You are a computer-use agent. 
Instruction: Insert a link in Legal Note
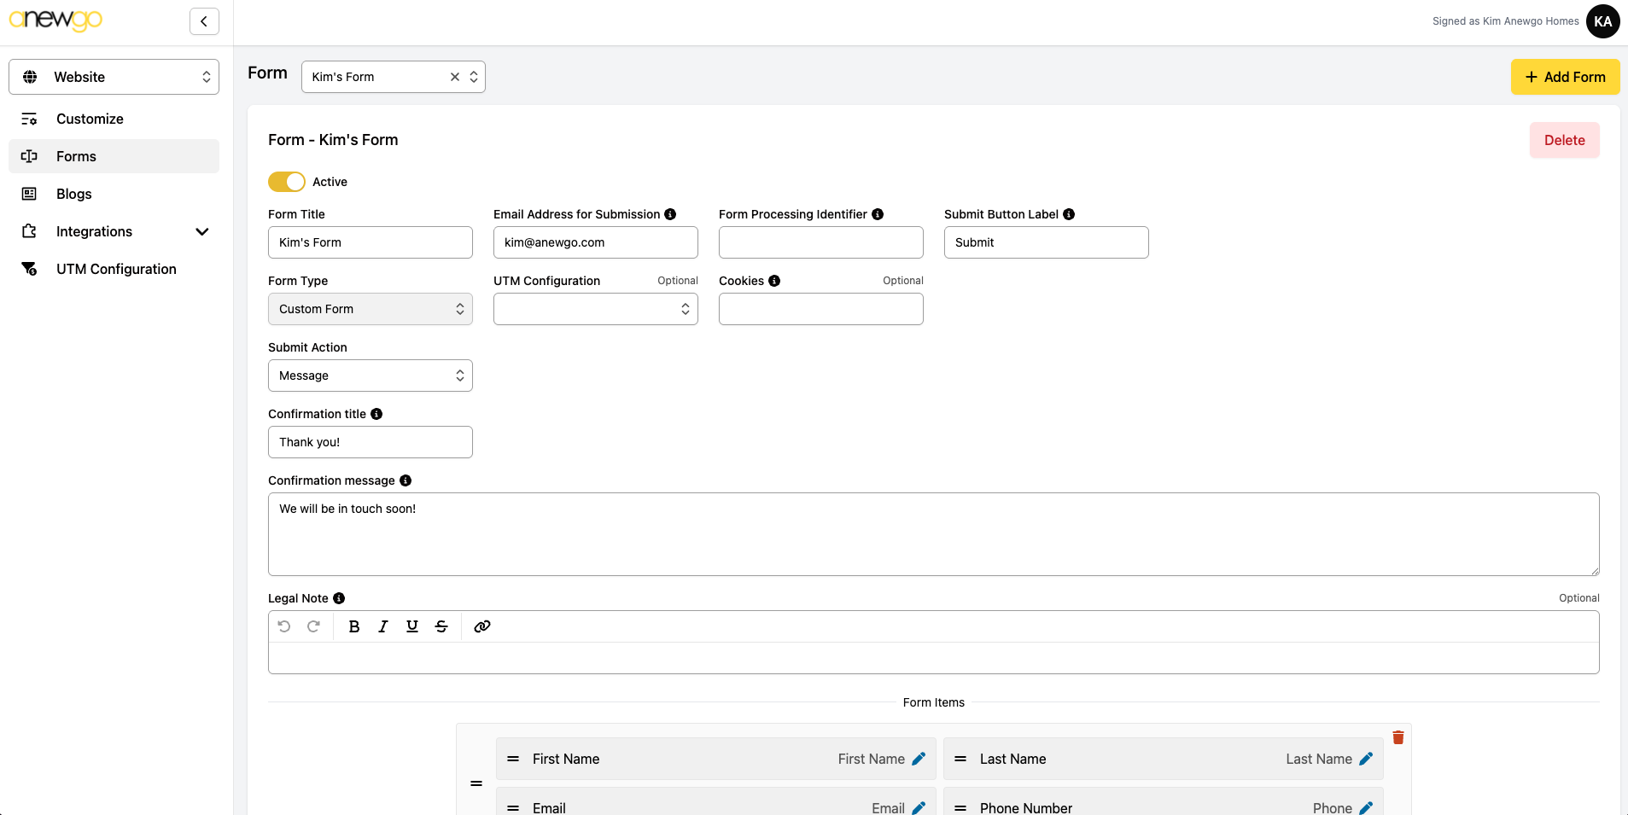click(482, 626)
